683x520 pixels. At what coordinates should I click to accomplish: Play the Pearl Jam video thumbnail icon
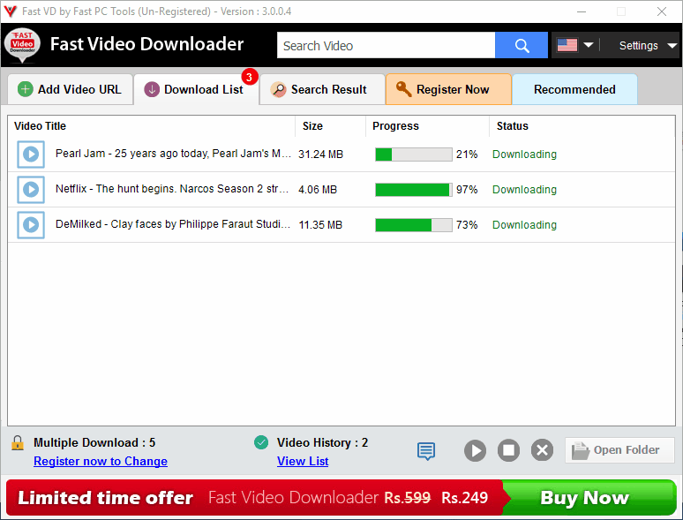tap(31, 154)
